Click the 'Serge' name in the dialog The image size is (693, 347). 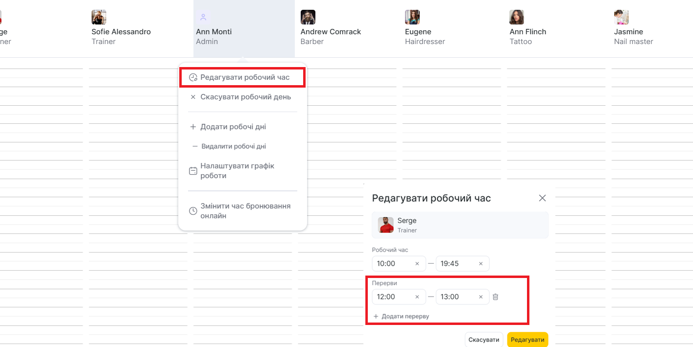click(x=407, y=221)
